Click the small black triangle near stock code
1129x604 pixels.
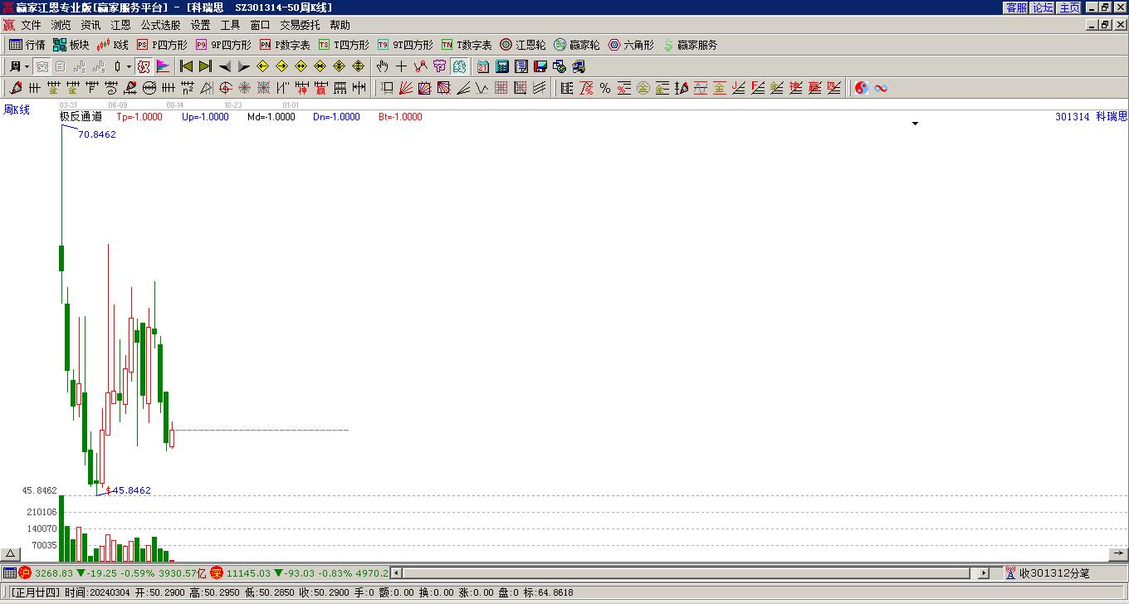pos(915,124)
